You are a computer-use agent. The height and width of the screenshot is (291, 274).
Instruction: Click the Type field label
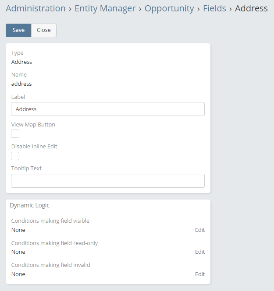[18, 53]
